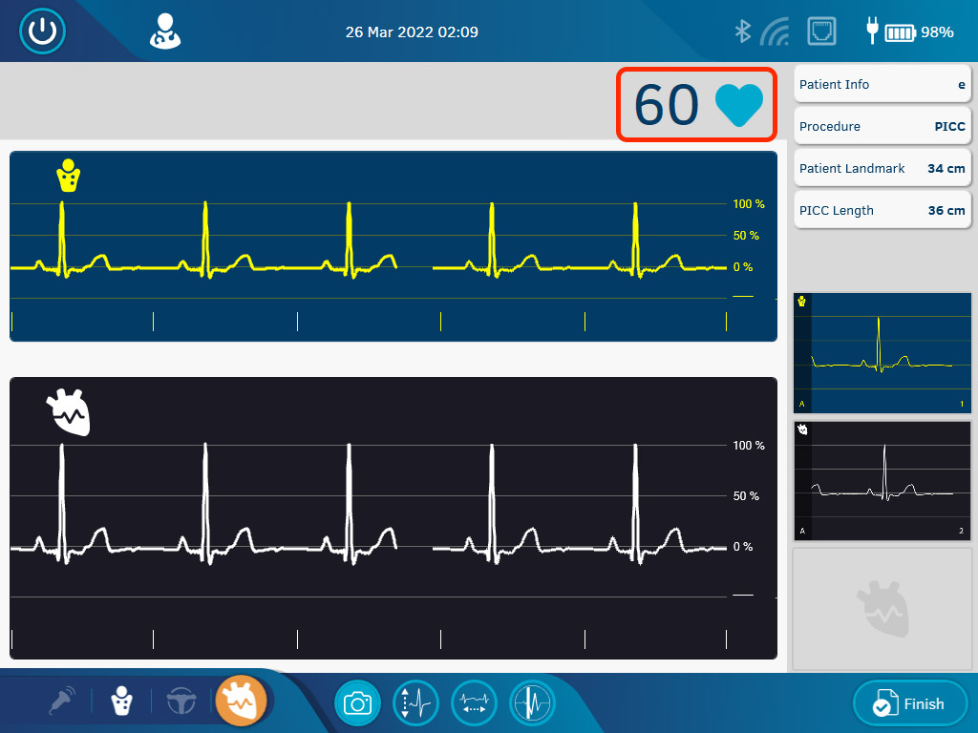Toggle the steering navigation mode
This screenshot has width=978, height=733.
tap(181, 702)
